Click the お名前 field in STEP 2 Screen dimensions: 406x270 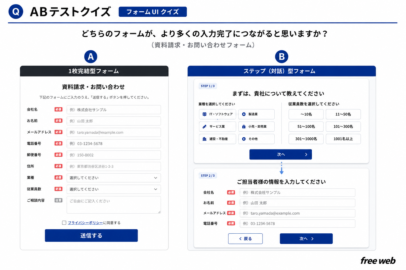click(297, 203)
